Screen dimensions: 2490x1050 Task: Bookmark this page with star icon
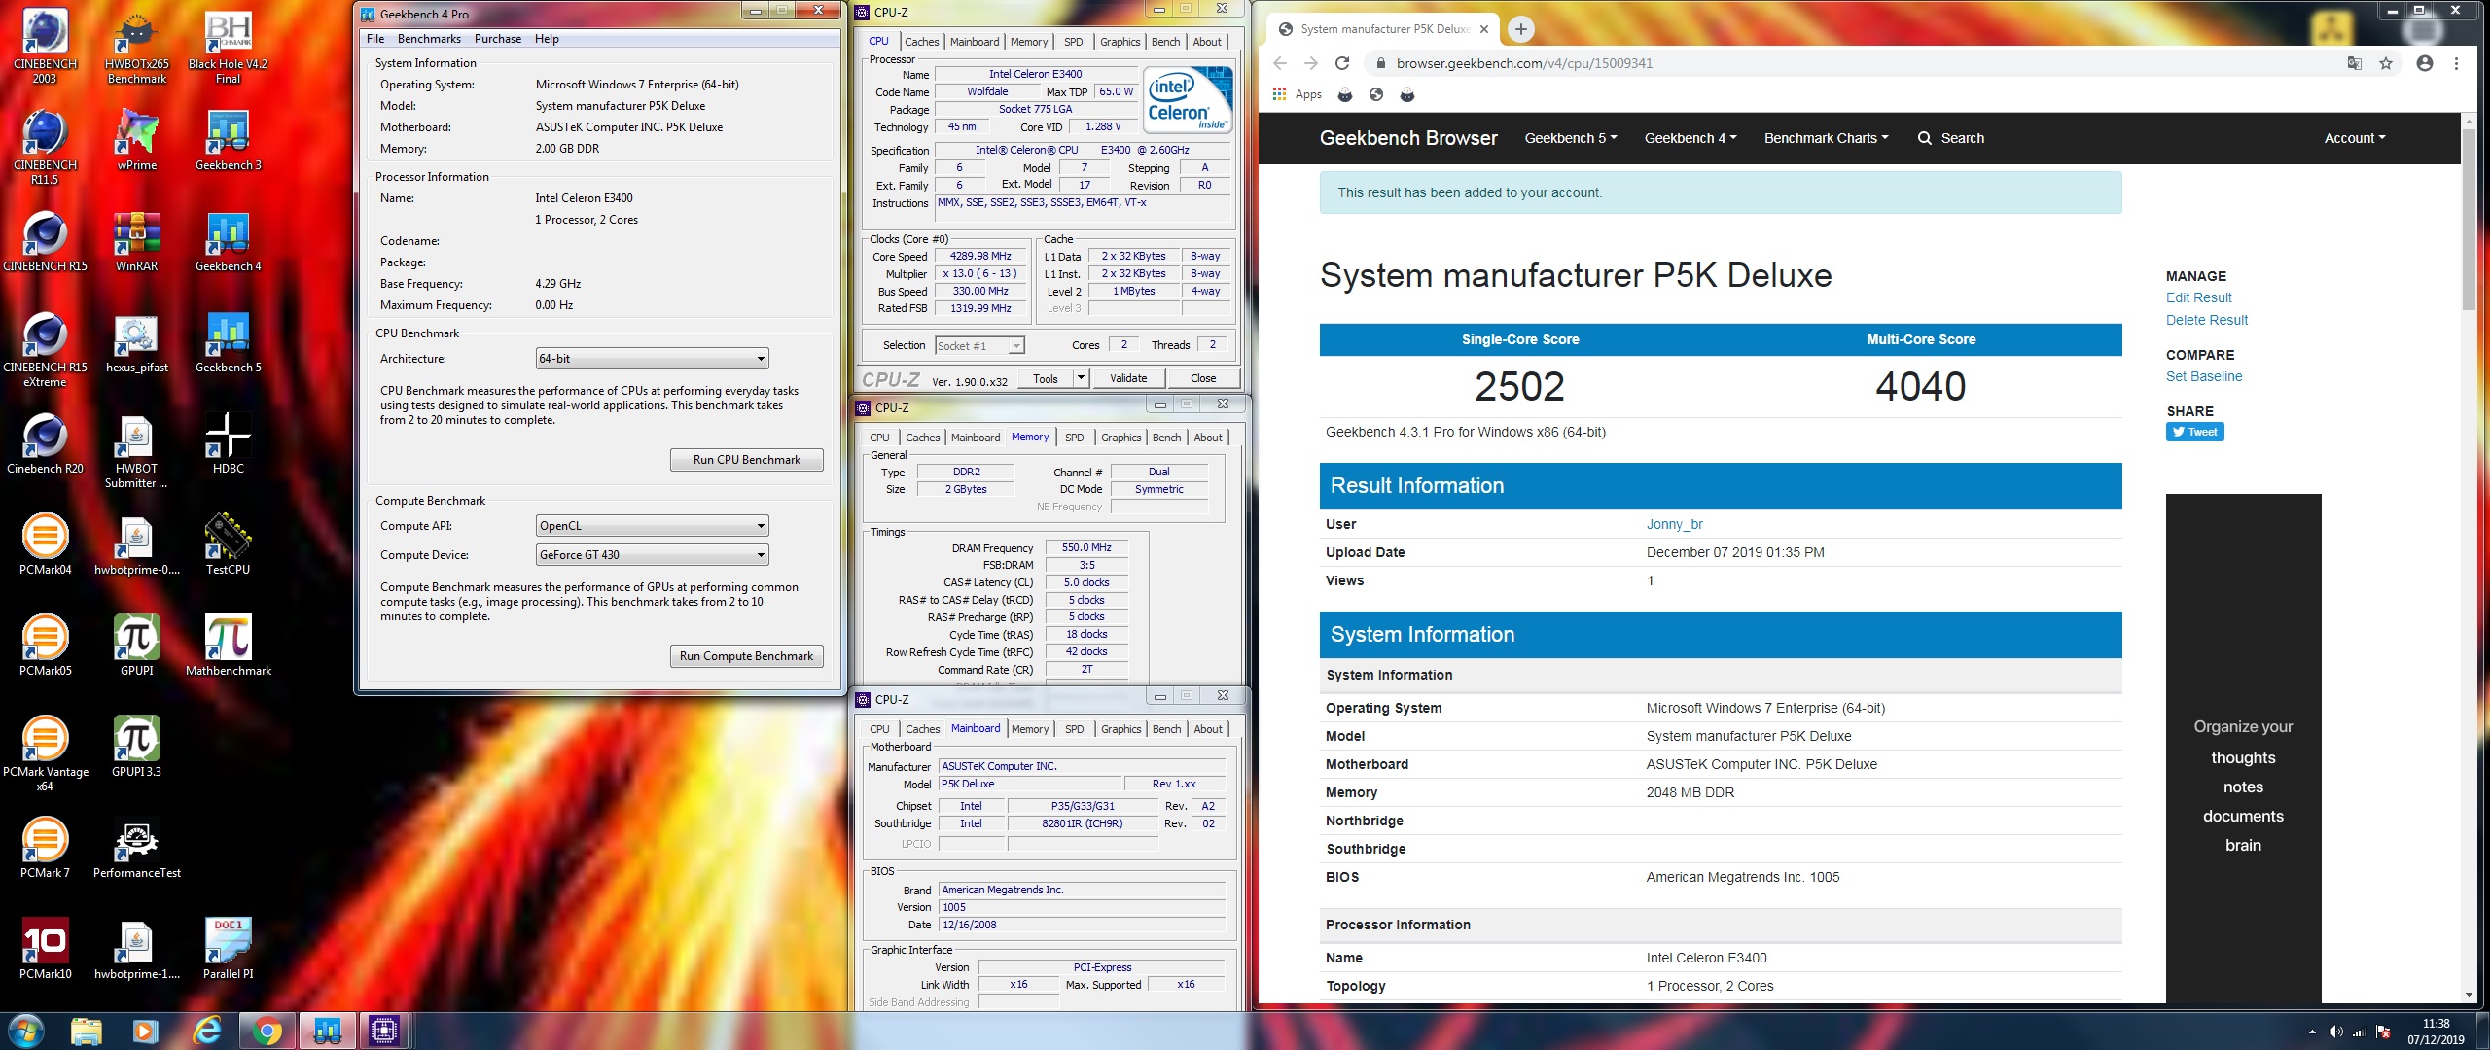tap(2385, 63)
